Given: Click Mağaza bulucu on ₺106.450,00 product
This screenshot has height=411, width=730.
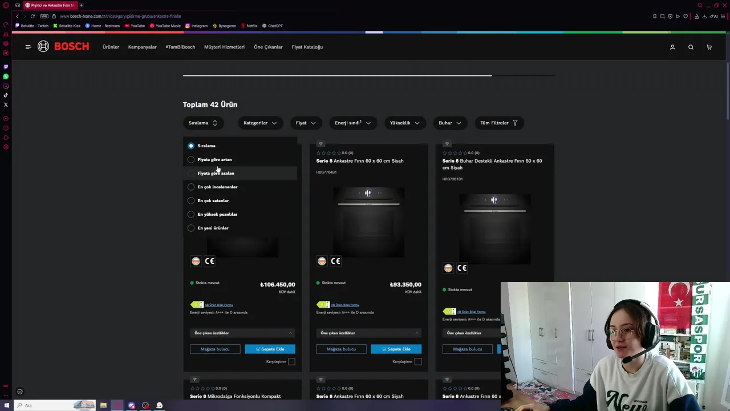Looking at the screenshot, I should pyautogui.click(x=215, y=349).
